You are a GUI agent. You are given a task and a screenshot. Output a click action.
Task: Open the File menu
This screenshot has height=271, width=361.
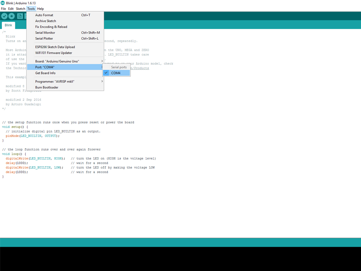click(4, 9)
